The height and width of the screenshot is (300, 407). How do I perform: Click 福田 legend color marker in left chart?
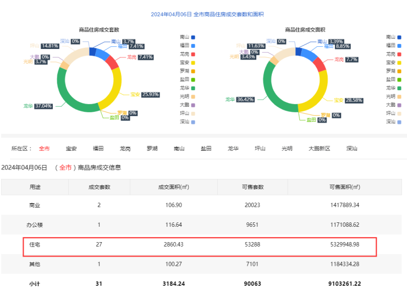click(x=193, y=46)
